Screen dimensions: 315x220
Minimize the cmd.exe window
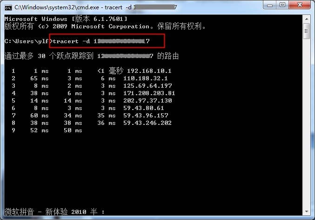coord(270,5)
